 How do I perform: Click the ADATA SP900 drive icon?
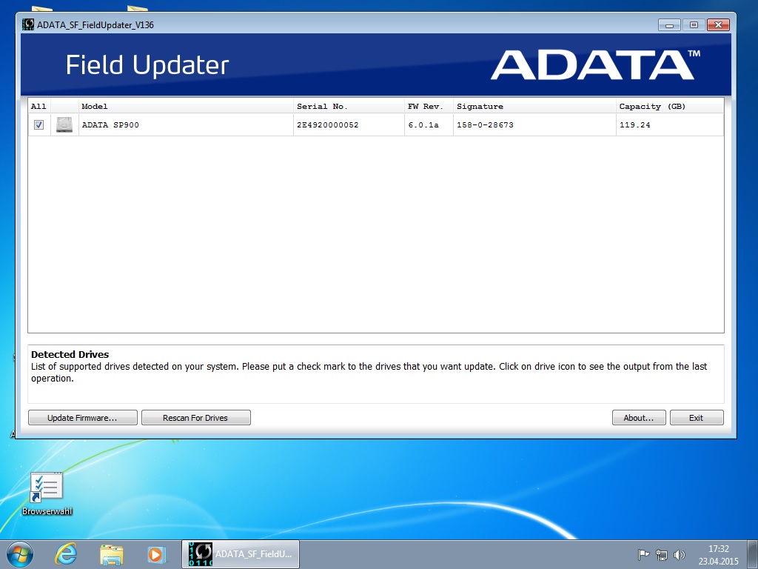pyautogui.click(x=64, y=124)
